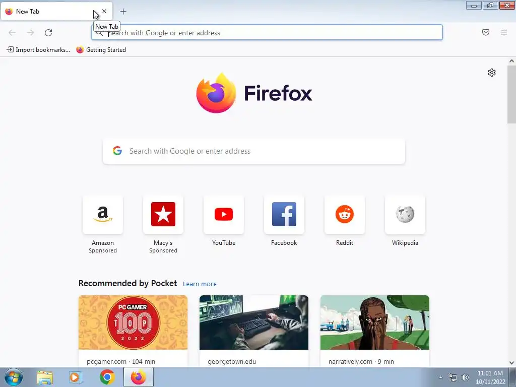Image resolution: width=516 pixels, height=387 pixels.
Task: Click Import bookmarks in bookmarks toolbar
Action: pyautogui.click(x=38, y=50)
